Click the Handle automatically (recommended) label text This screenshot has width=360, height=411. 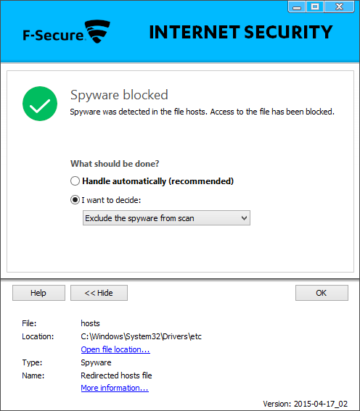[158, 181]
